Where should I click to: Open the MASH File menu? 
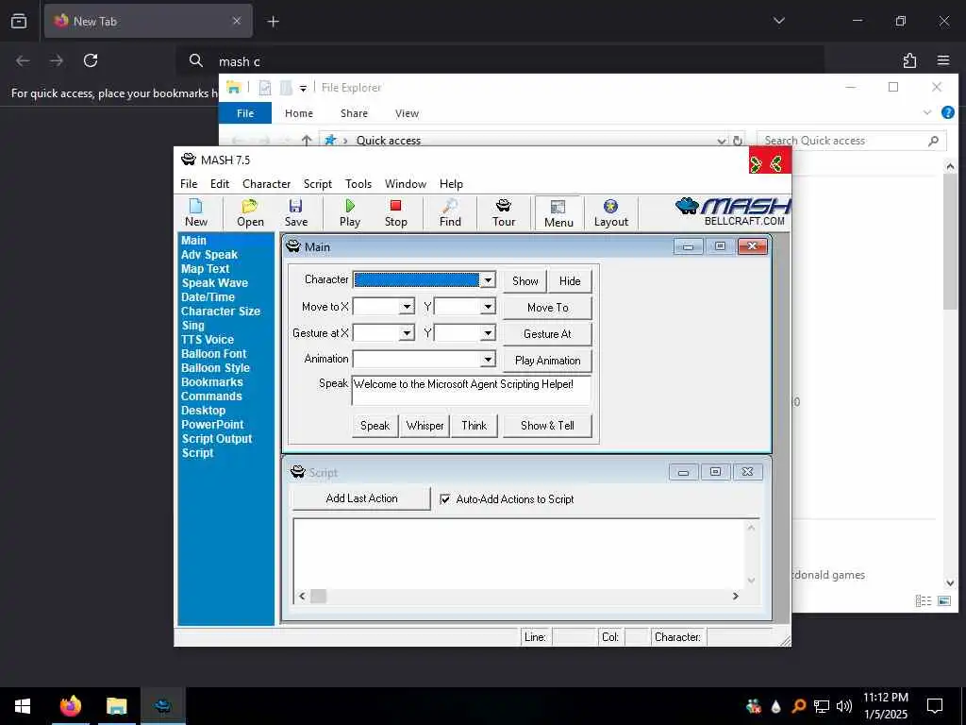tap(189, 184)
